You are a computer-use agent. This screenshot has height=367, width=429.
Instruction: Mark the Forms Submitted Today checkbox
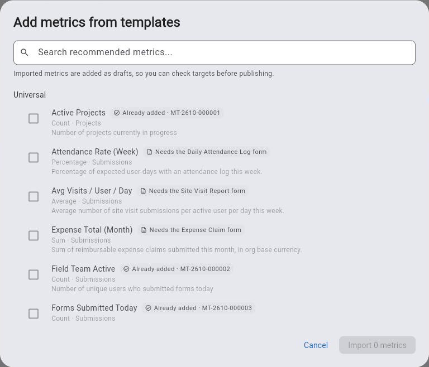click(x=34, y=313)
